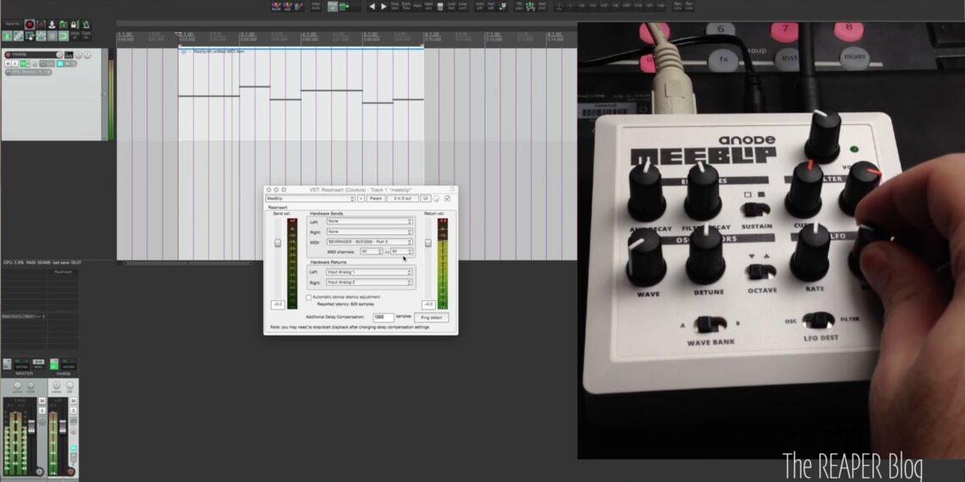This screenshot has width=965, height=482.
Task: Click the Send vol slider handle
Action: pos(278,244)
